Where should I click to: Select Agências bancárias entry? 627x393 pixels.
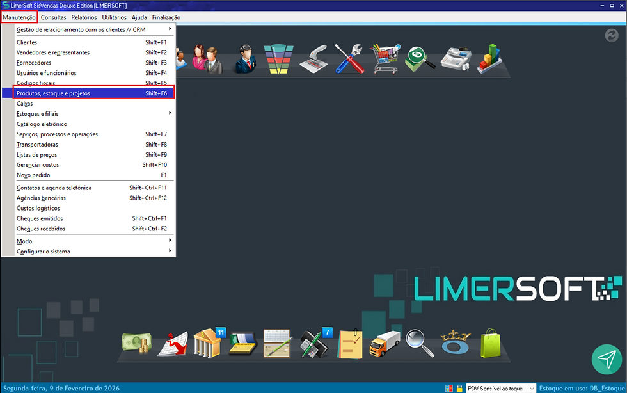[x=88, y=198]
